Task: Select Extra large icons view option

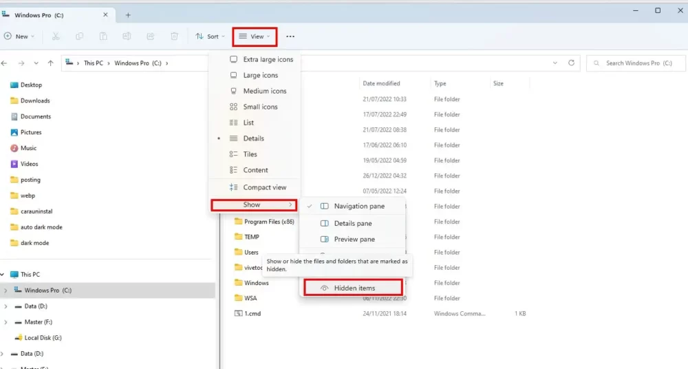Action: (x=267, y=59)
